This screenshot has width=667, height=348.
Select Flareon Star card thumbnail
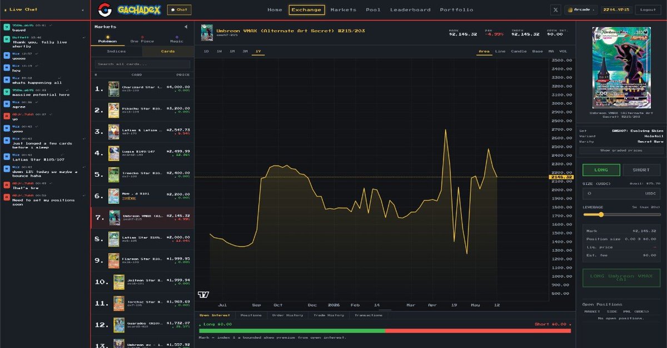tap(113, 260)
